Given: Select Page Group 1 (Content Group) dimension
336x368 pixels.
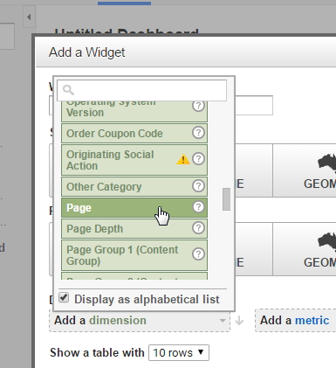Looking at the screenshot, I should (x=134, y=255).
